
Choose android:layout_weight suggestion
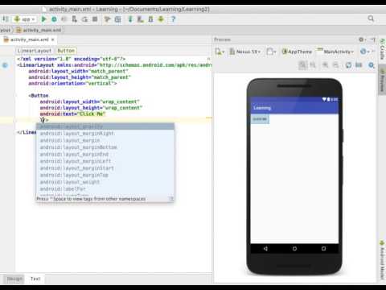click(x=105, y=182)
